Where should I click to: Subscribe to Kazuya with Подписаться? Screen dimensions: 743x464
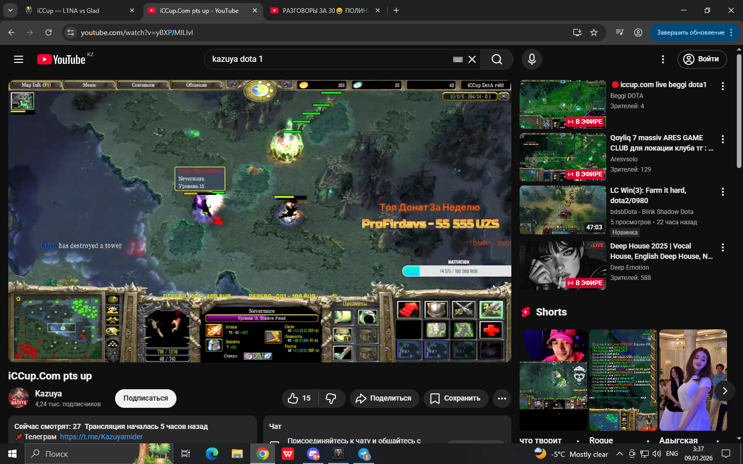146,398
